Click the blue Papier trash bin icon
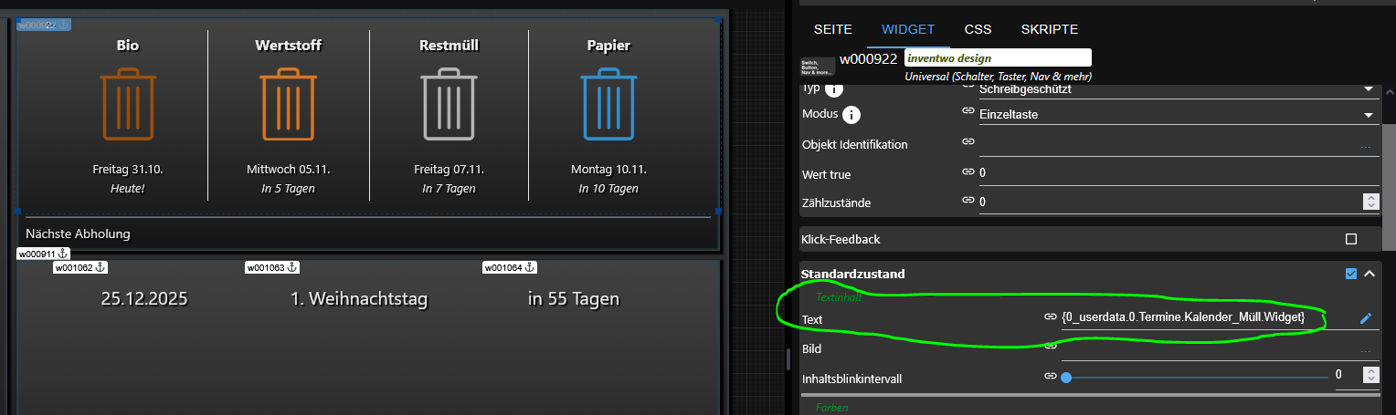1396x415 pixels. [x=608, y=104]
